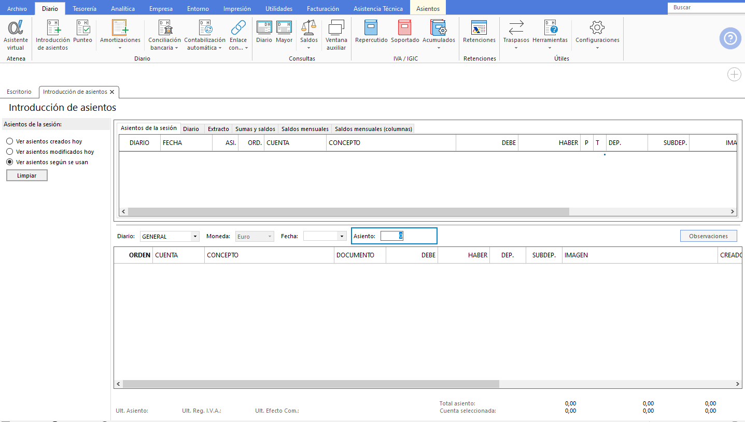
Task: Click the FECHA column header
Action: (186, 143)
